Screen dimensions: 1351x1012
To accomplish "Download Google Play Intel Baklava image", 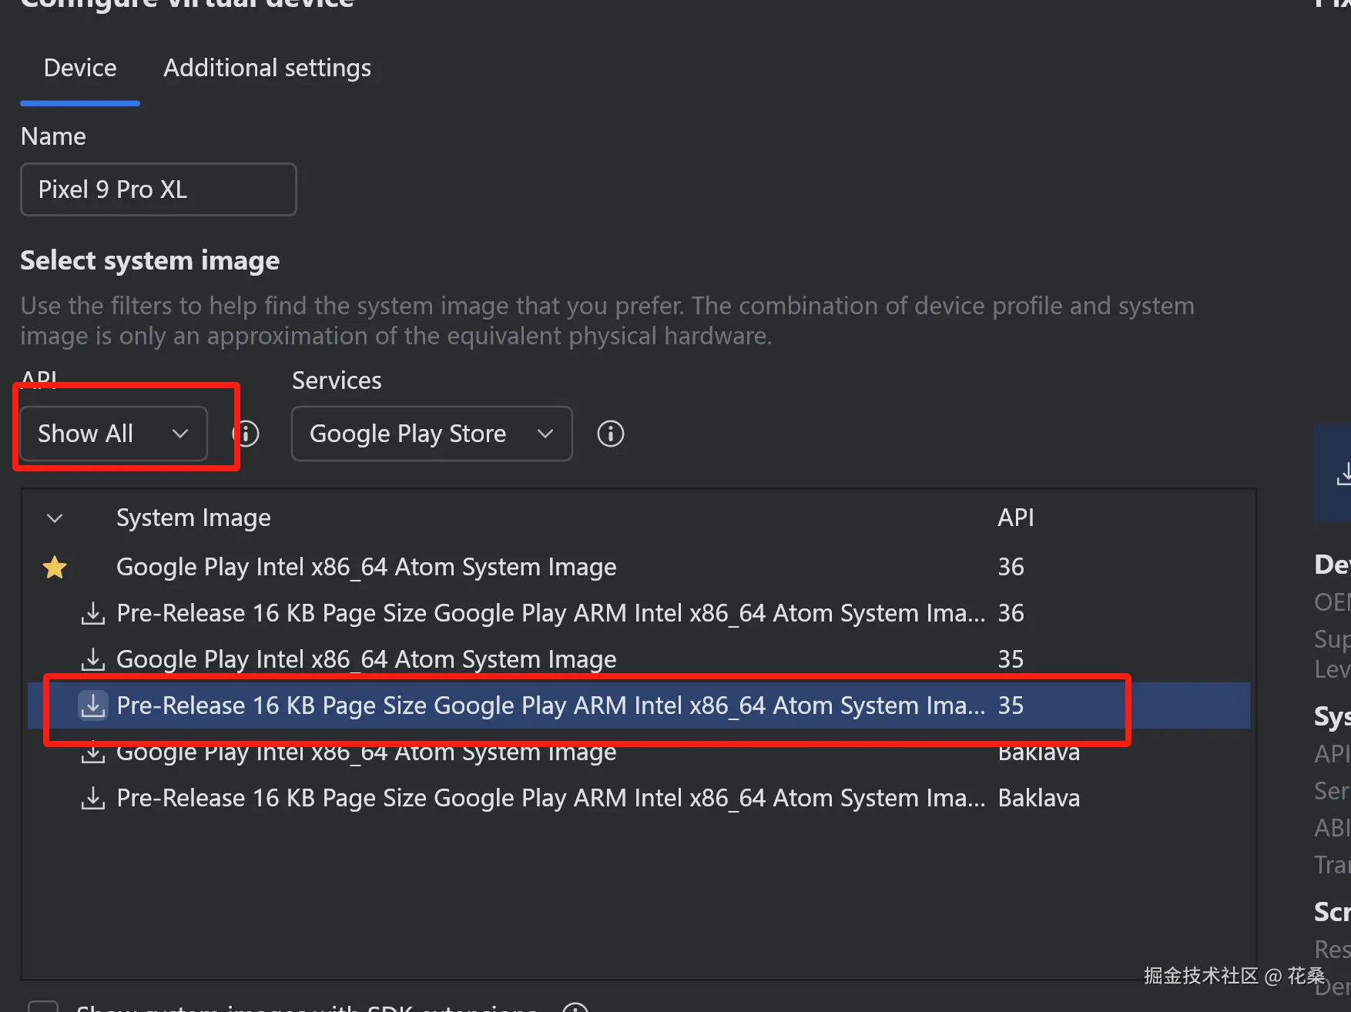I will click(93, 752).
